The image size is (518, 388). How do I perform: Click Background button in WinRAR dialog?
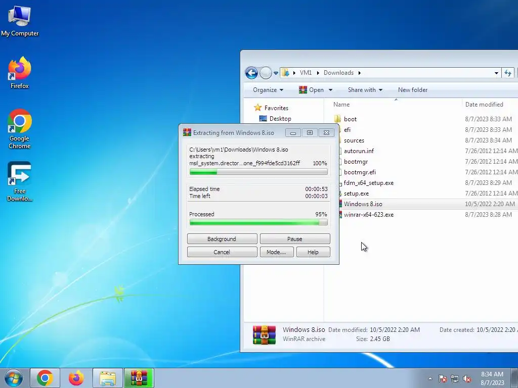coord(222,238)
